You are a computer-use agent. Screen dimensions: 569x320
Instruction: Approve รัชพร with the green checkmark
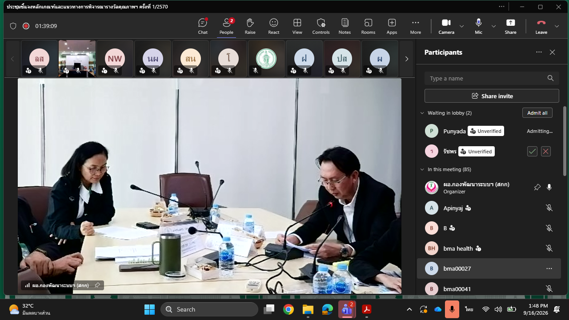(532, 152)
